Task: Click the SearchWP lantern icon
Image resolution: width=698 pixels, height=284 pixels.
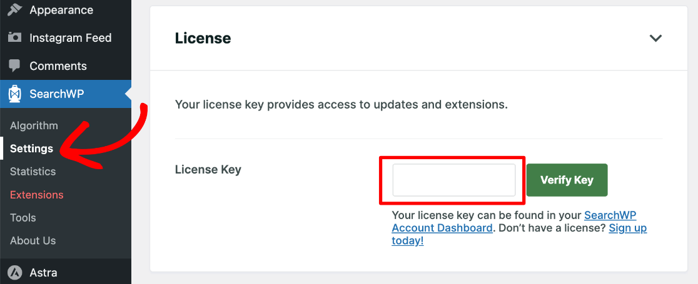Action: [x=15, y=94]
